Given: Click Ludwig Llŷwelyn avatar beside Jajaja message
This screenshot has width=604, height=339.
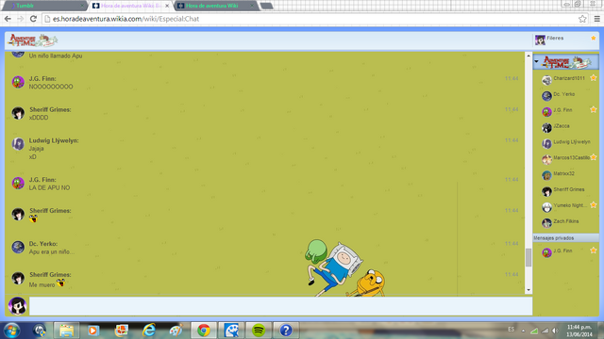Looking at the screenshot, I should coord(18,144).
